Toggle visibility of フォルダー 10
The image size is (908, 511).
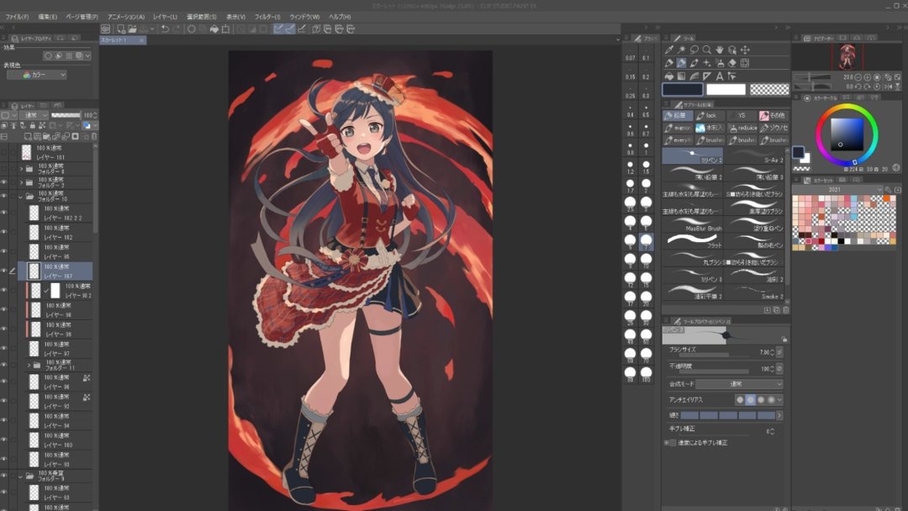point(4,196)
